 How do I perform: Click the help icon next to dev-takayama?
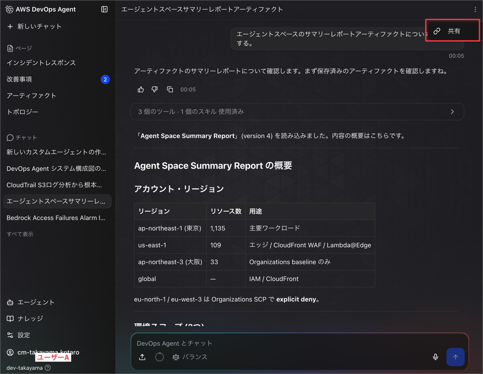[48, 368]
